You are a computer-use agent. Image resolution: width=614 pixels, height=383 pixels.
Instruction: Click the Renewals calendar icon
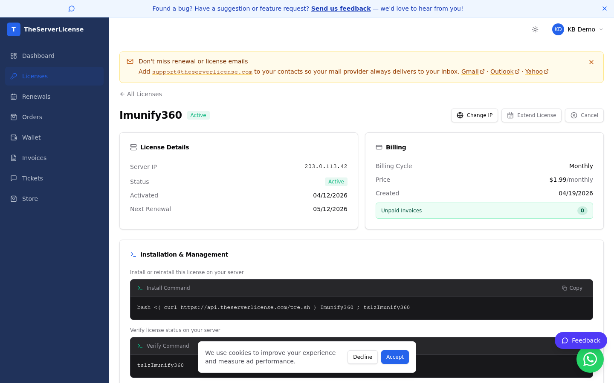(x=14, y=97)
